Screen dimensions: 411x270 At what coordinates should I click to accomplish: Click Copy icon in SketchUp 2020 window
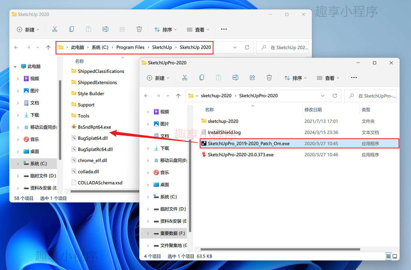click(x=72, y=29)
